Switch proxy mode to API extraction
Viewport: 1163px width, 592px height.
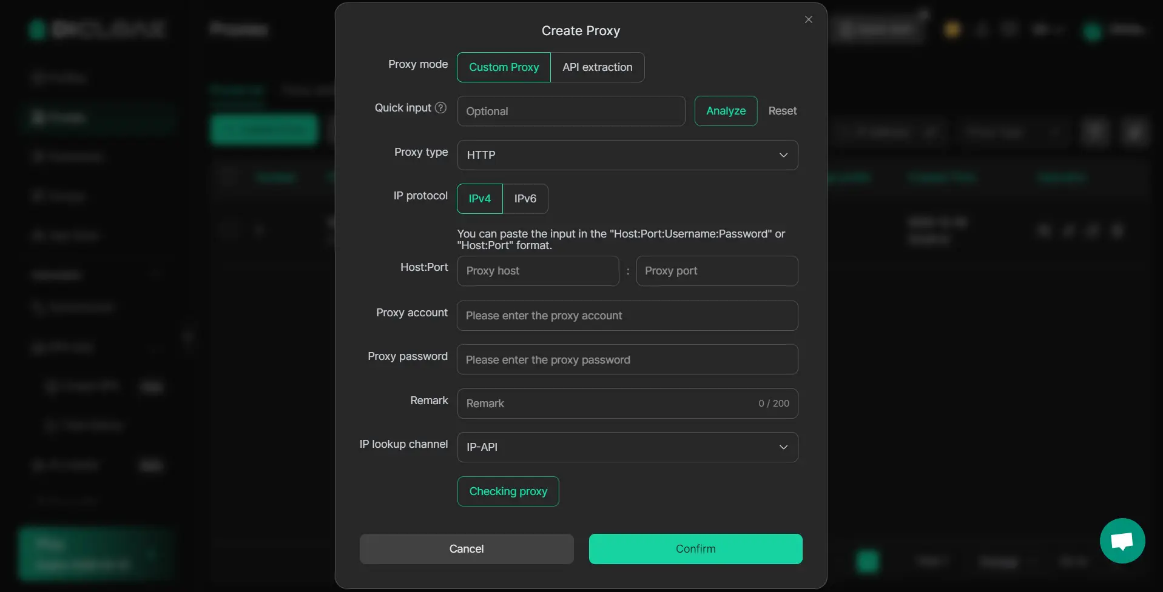(x=597, y=67)
